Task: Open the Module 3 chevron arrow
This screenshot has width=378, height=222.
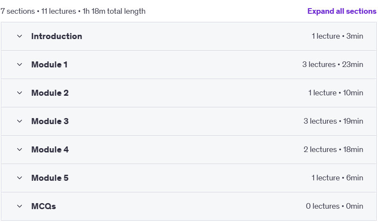Action: pyautogui.click(x=19, y=121)
